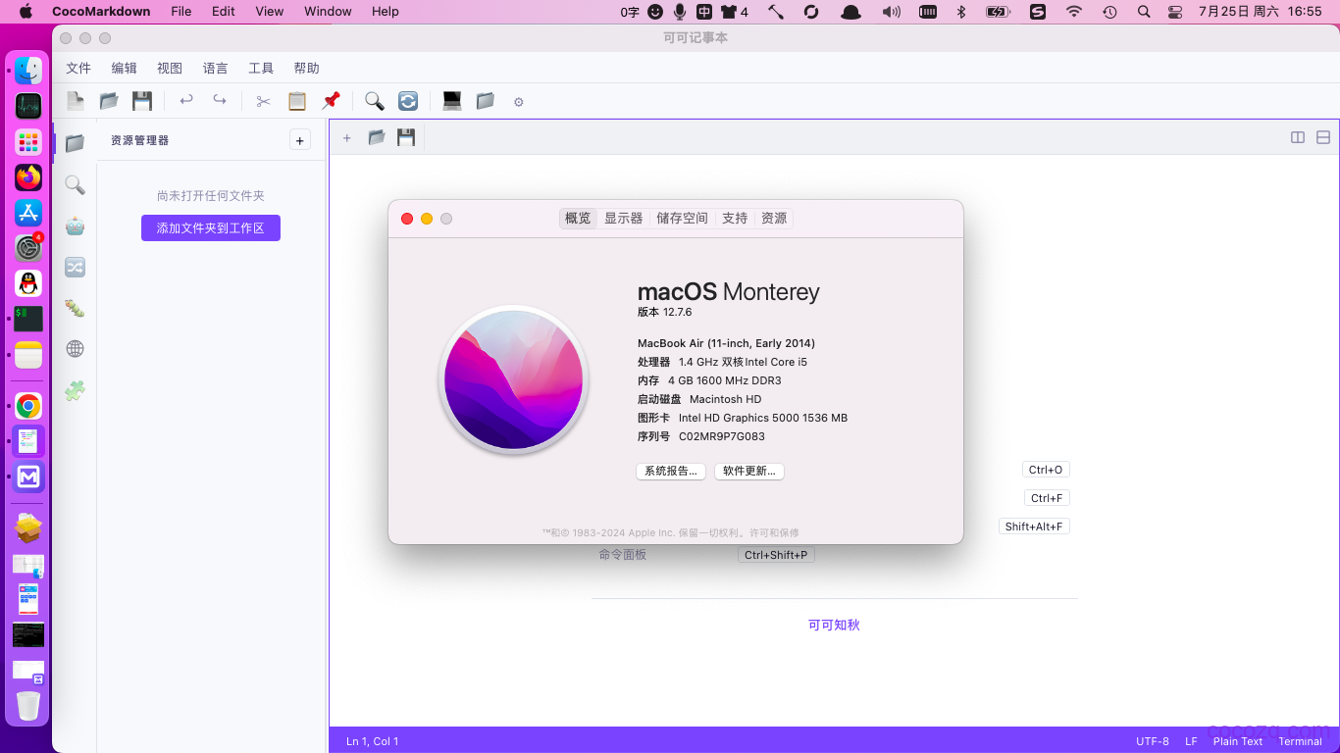Image resolution: width=1340 pixels, height=753 pixels.
Task: Open the UTF-8 encoding selector
Action: pos(1153,741)
